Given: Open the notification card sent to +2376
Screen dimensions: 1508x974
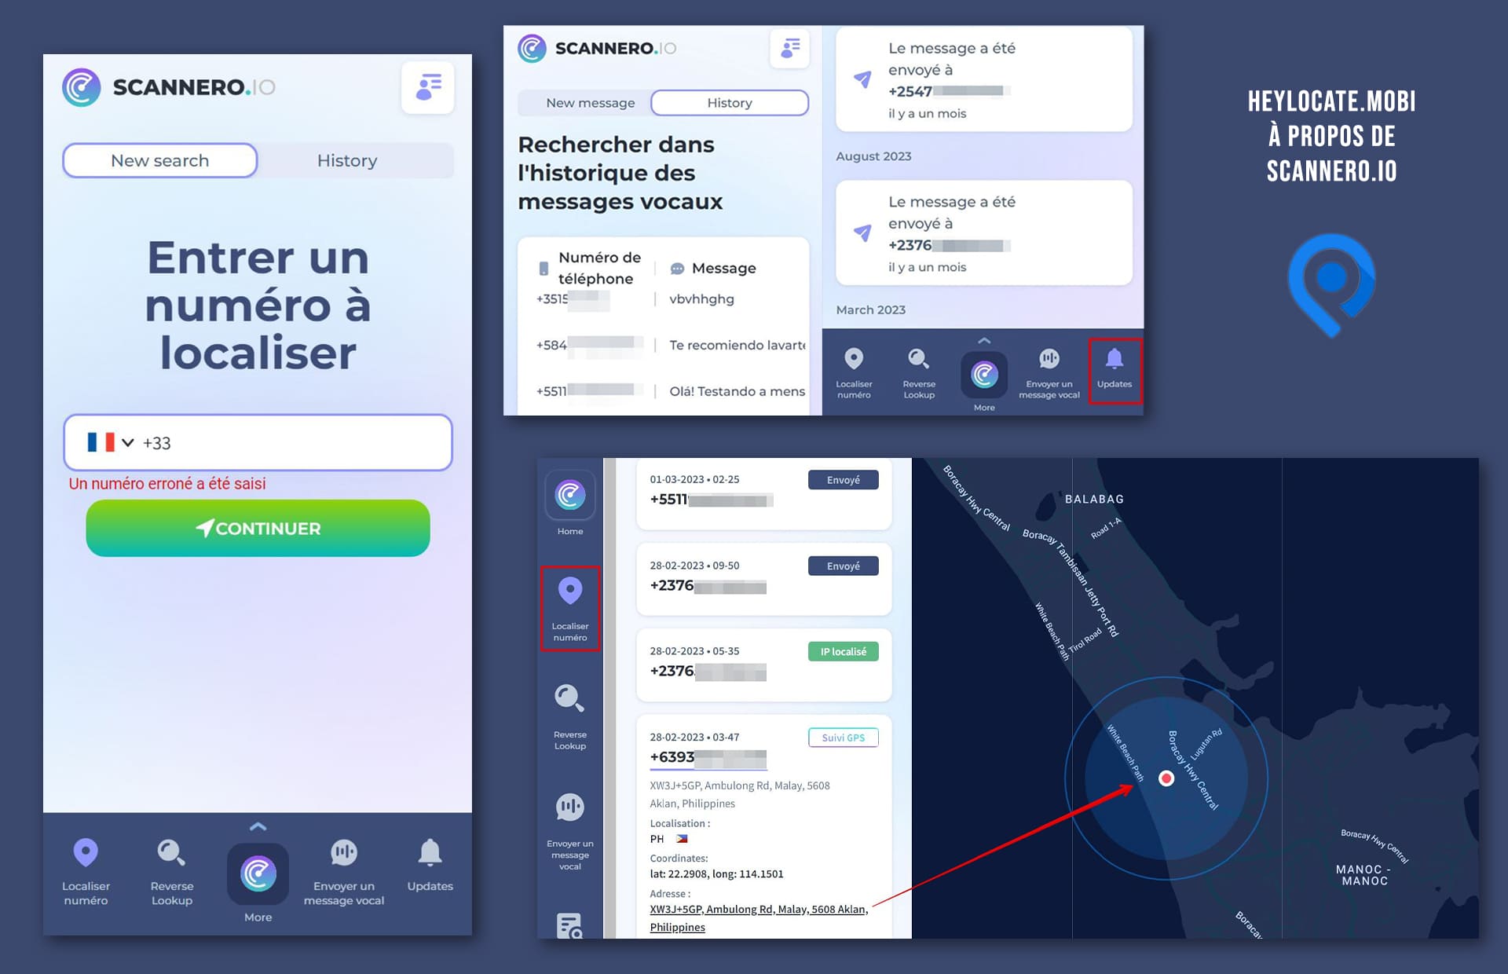Looking at the screenshot, I should pos(983,233).
